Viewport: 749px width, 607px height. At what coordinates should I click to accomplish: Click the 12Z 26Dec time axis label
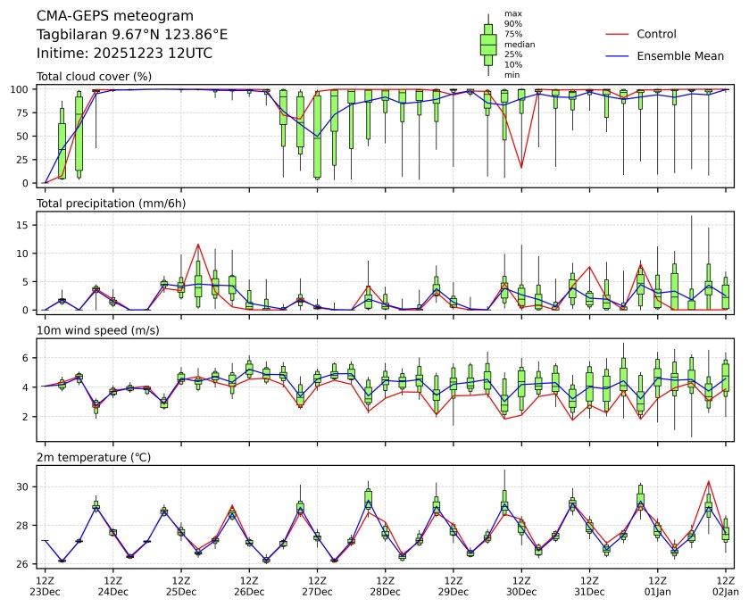pos(249,586)
